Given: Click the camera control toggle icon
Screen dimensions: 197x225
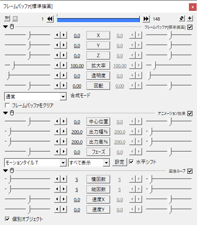Looking at the screenshot, I should [7, 19].
